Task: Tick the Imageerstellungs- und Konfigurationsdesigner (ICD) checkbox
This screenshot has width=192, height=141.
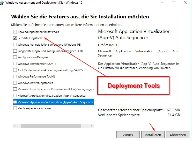Action: point(15,51)
